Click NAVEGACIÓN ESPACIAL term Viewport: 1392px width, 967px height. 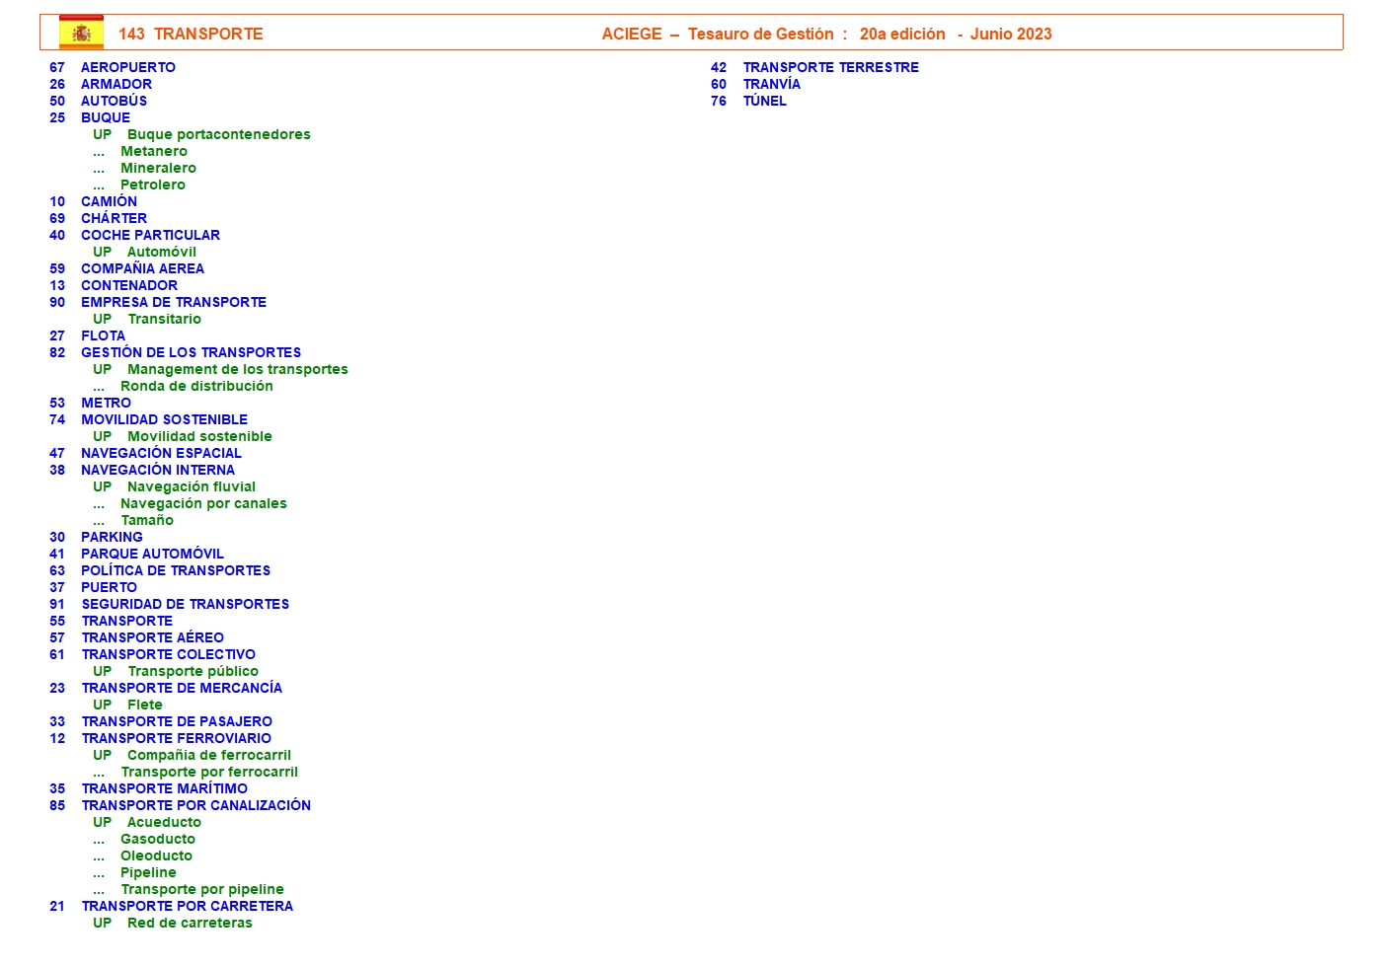(161, 453)
